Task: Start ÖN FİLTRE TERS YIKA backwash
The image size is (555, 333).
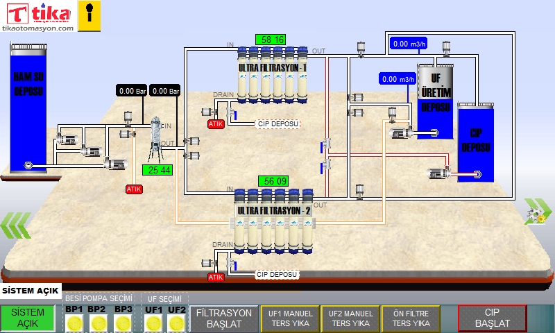Action: (411, 318)
